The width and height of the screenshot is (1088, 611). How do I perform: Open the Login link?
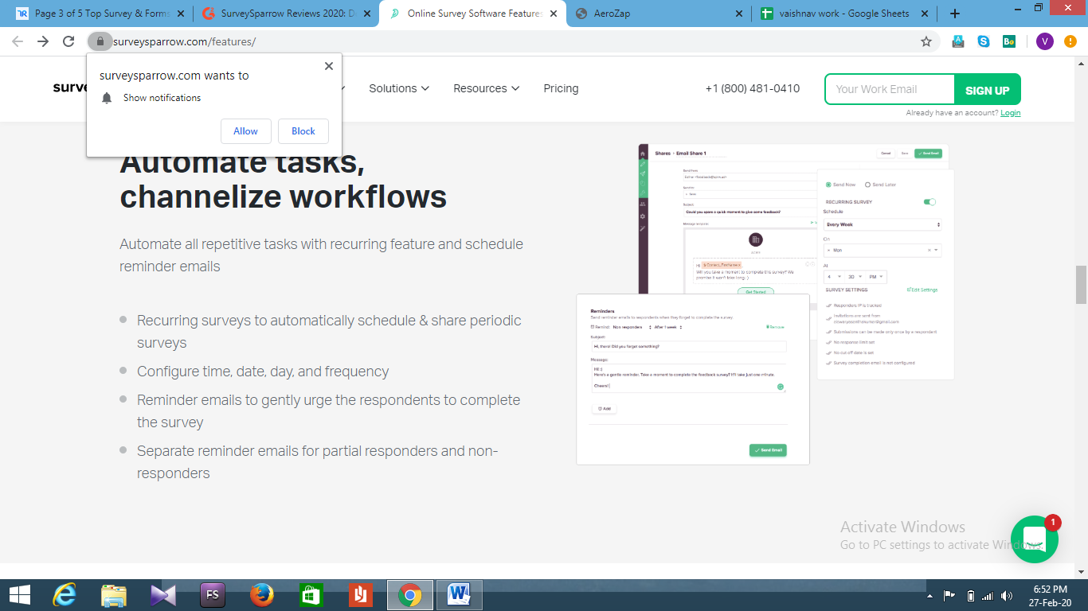click(1011, 113)
